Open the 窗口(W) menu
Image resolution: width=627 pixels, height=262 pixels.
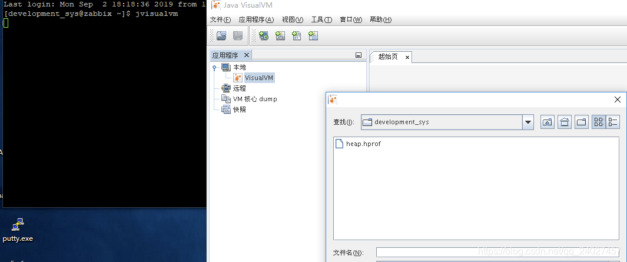[x=351, y=19]
